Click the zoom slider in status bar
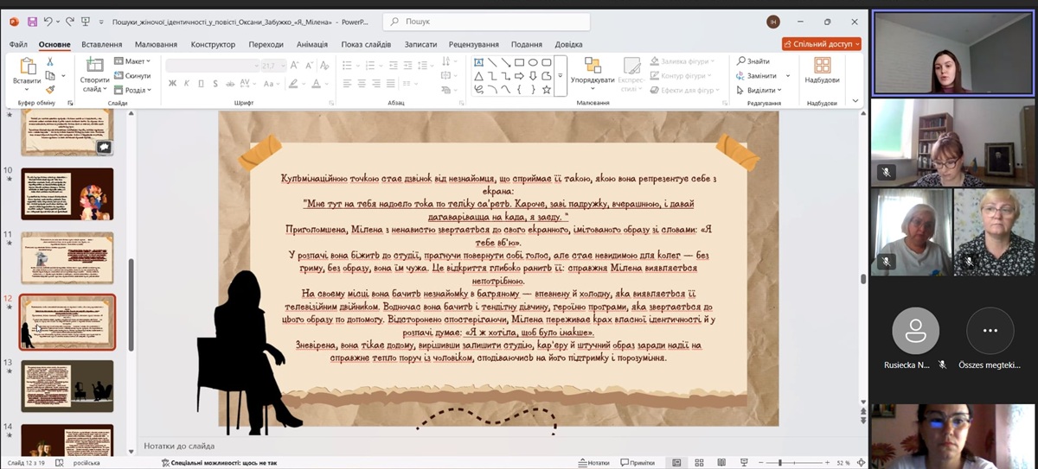1038x469 pixels. 780,463
